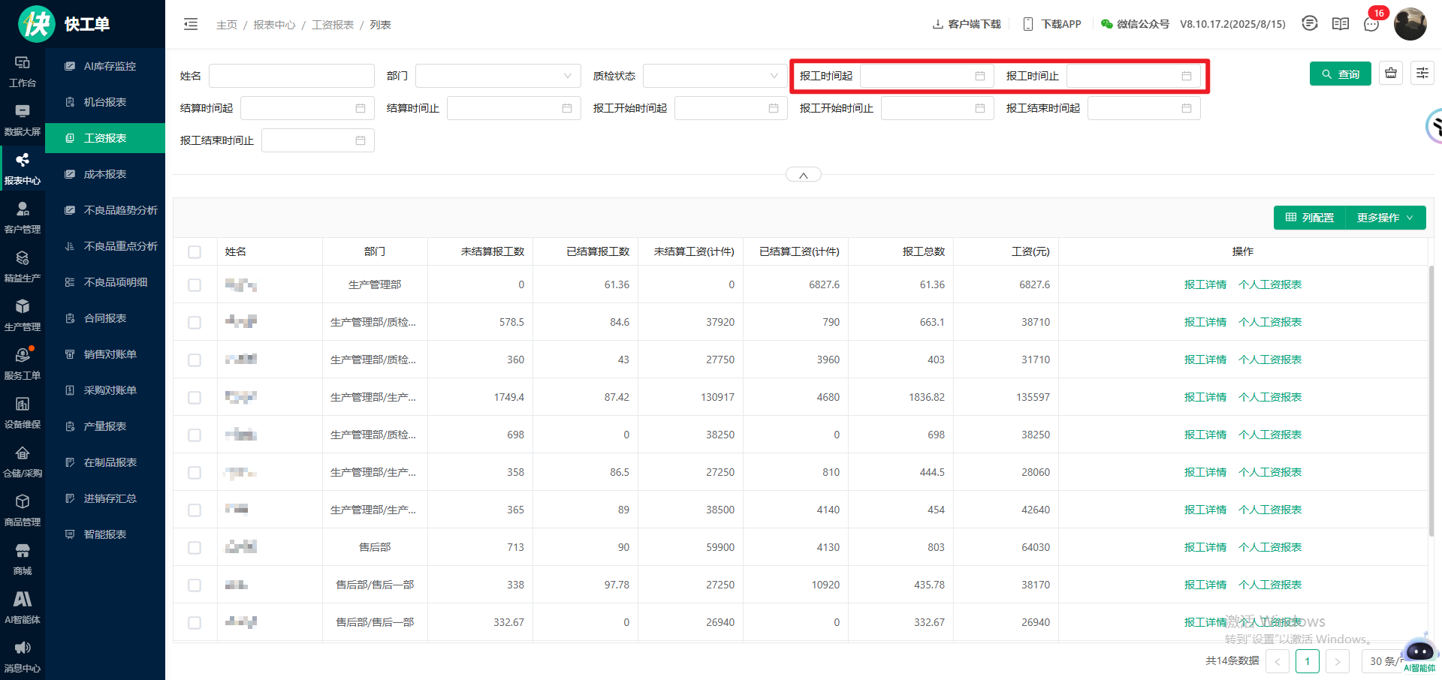Image resolution: width=1442 pixels, height=680 pixels.
Task: Open 成本报表 from the report menu
Action: [x=105, y=174]
